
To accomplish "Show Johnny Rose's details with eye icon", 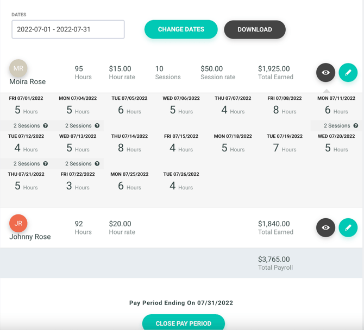I will pos(325,227).
